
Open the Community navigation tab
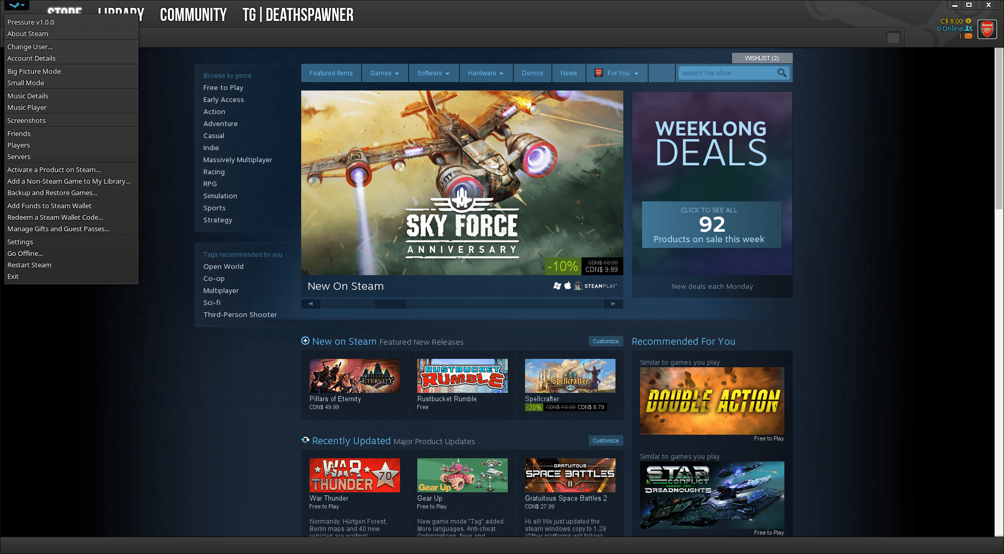[193, 15]
